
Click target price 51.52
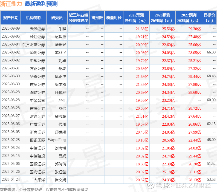[x=211, y=163]
